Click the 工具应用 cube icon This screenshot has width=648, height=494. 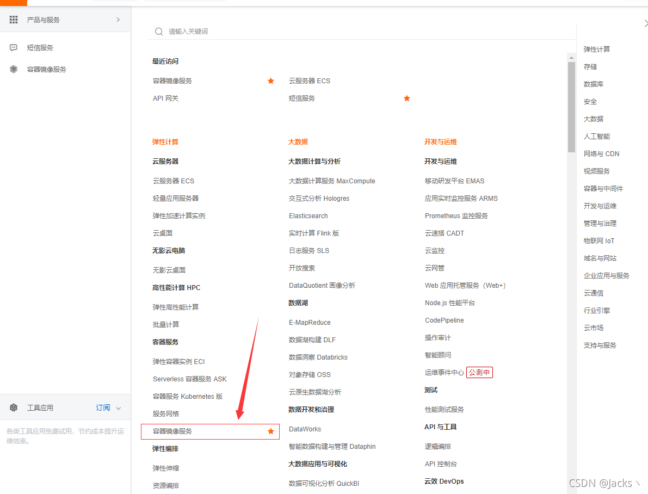pyautogui.click(x=14, y=407)
